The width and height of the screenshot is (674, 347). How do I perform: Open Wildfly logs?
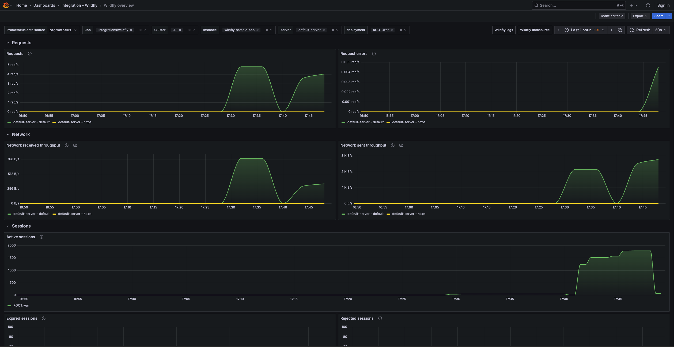[503, 30]
